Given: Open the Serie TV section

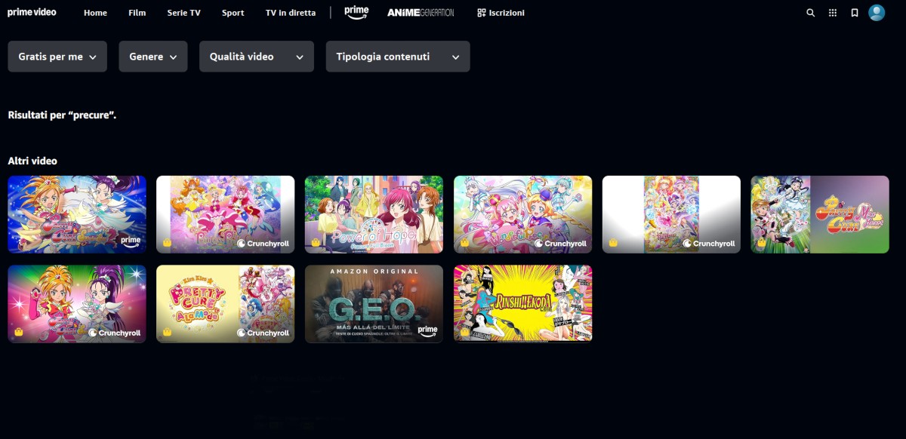Looking at the screenshot, I should [183, 13].
